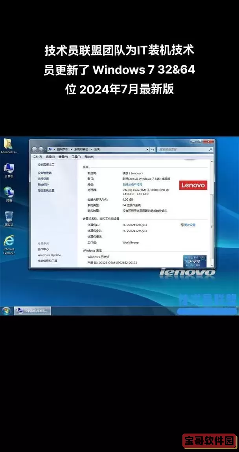Open the 编辑(E) menu
The height and width of the screenshot is (452, 239).
coord(50,157)
